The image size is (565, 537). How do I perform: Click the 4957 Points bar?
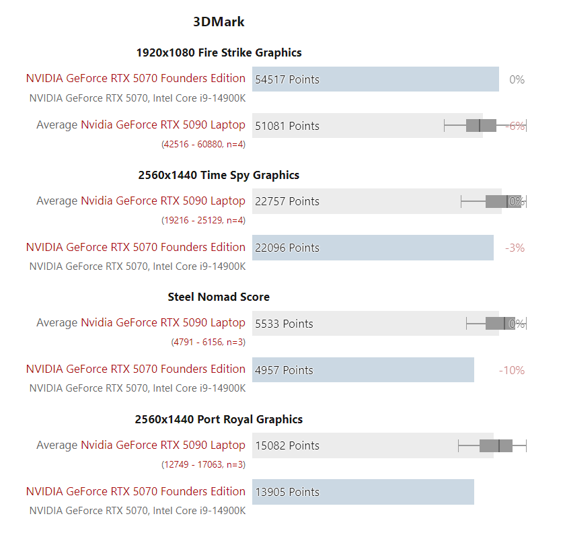pyautogui.click(x=363, y=370)
